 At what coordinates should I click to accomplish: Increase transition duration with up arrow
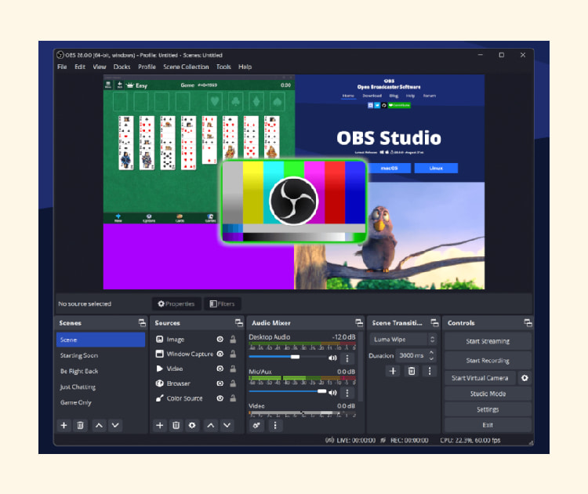click(x=431, y=353)
